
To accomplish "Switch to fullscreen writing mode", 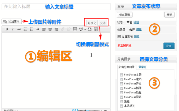I will (x=89, y=29).
